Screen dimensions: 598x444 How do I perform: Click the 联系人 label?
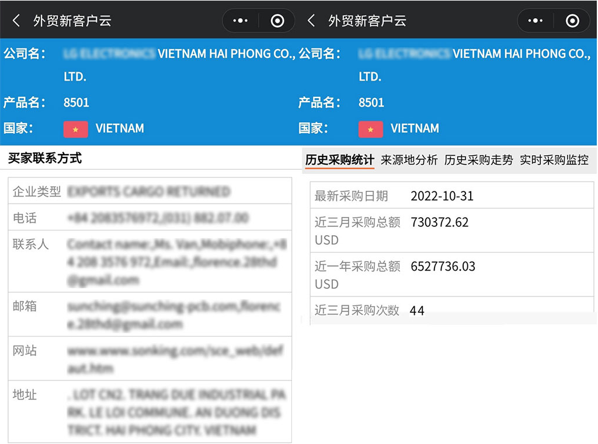coord(30,244)
